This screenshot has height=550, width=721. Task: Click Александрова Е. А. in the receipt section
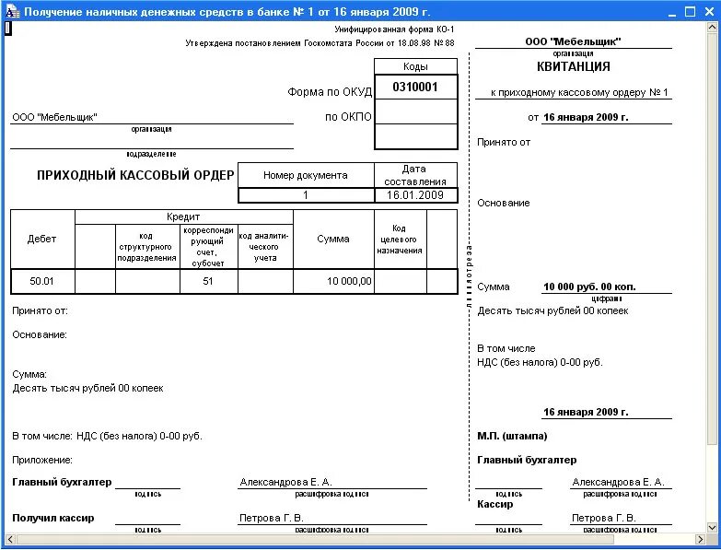tap(619, 482)
